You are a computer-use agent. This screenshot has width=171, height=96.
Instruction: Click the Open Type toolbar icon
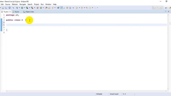coord(46,8)
